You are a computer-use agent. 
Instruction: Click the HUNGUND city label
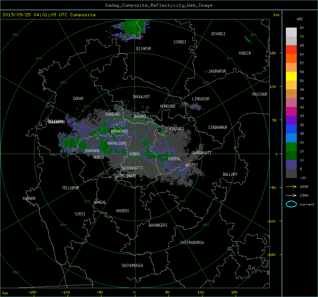(x=167, y=106)
